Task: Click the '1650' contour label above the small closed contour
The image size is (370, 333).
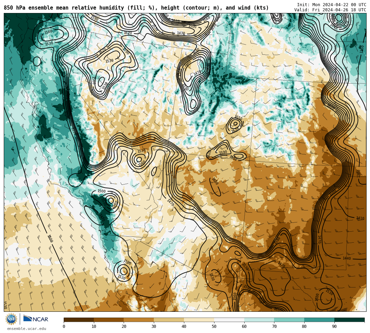Action: pyautogui.click(x=239, y=118)
